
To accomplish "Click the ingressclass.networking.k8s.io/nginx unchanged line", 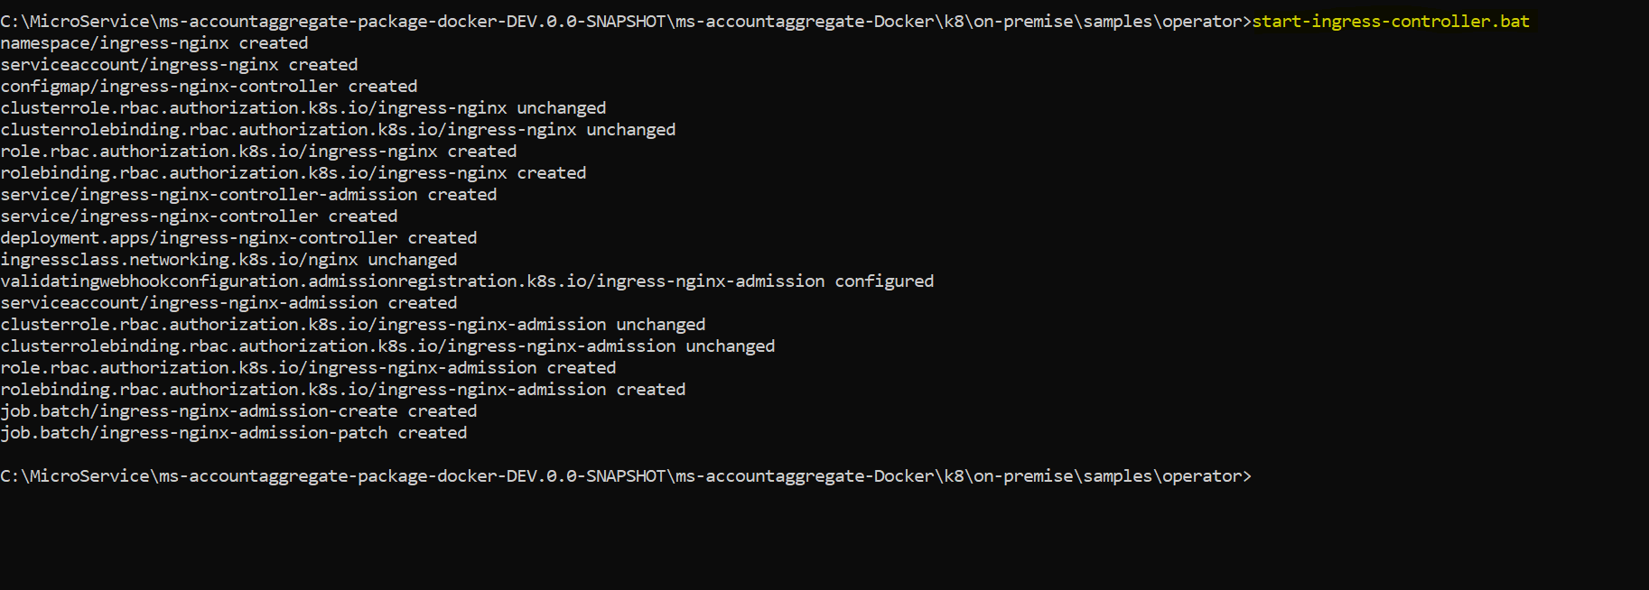I will [228, 260].
